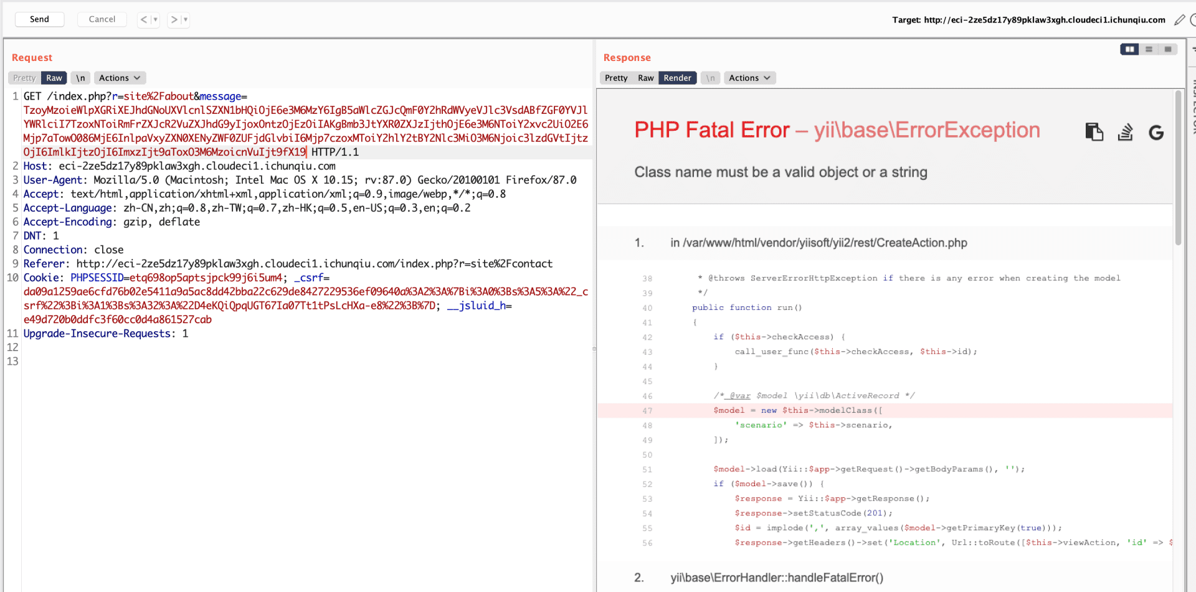Open back history dropdown arrow
Screen dimensions: 1196x592
click(156, 19)
